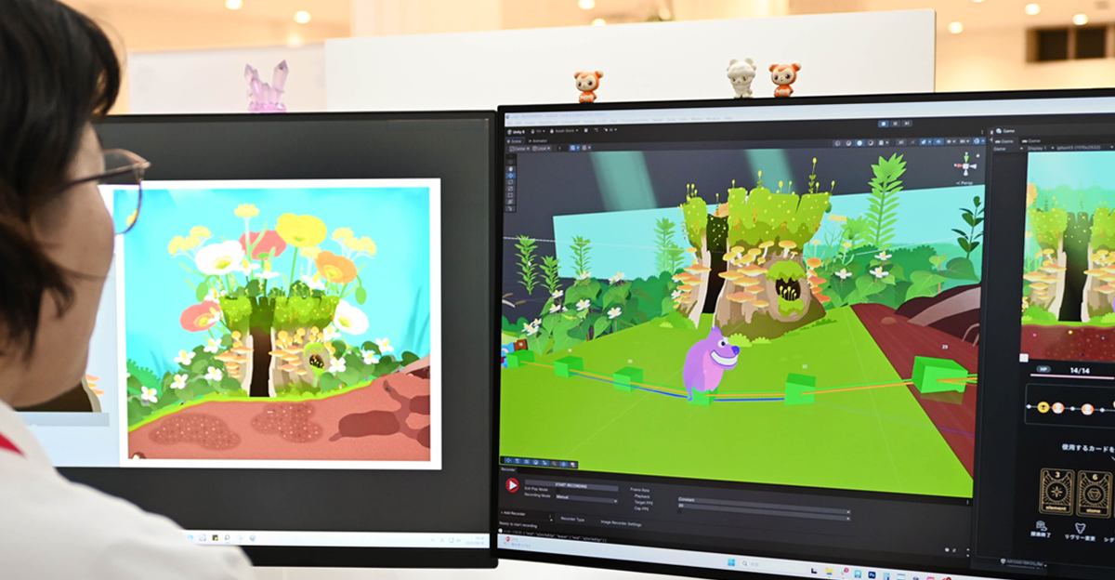Open the Display 1 dropdown in Game view
Screen dimensions: 1115x580
coord(1041,149)
